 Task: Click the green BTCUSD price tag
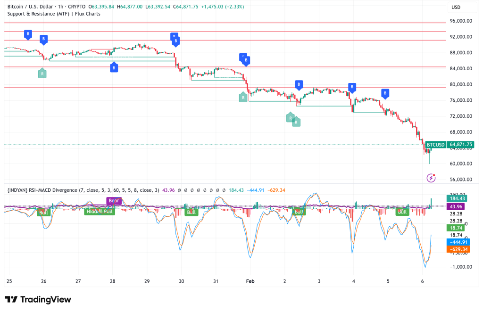[435, 145]
